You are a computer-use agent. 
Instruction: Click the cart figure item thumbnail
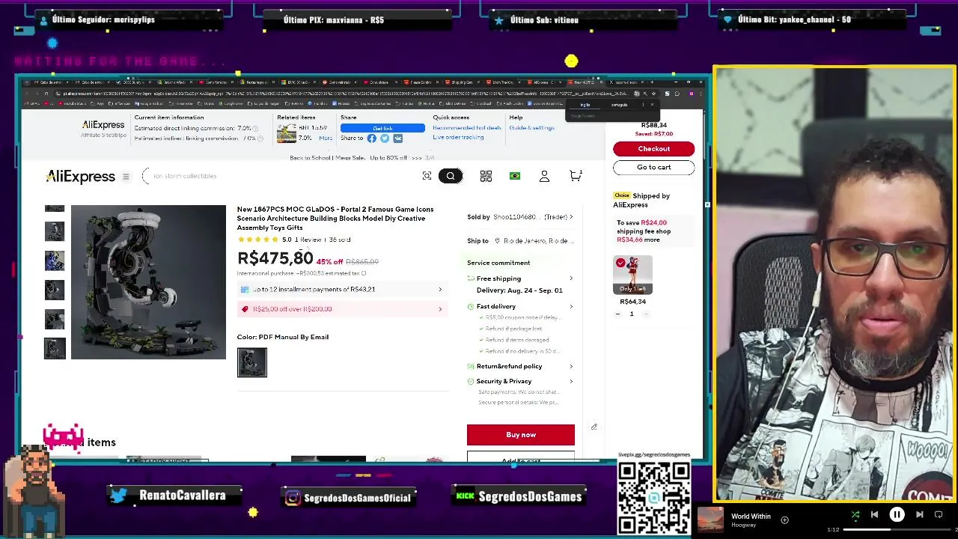pyautogui.click(x=632, y=275)
